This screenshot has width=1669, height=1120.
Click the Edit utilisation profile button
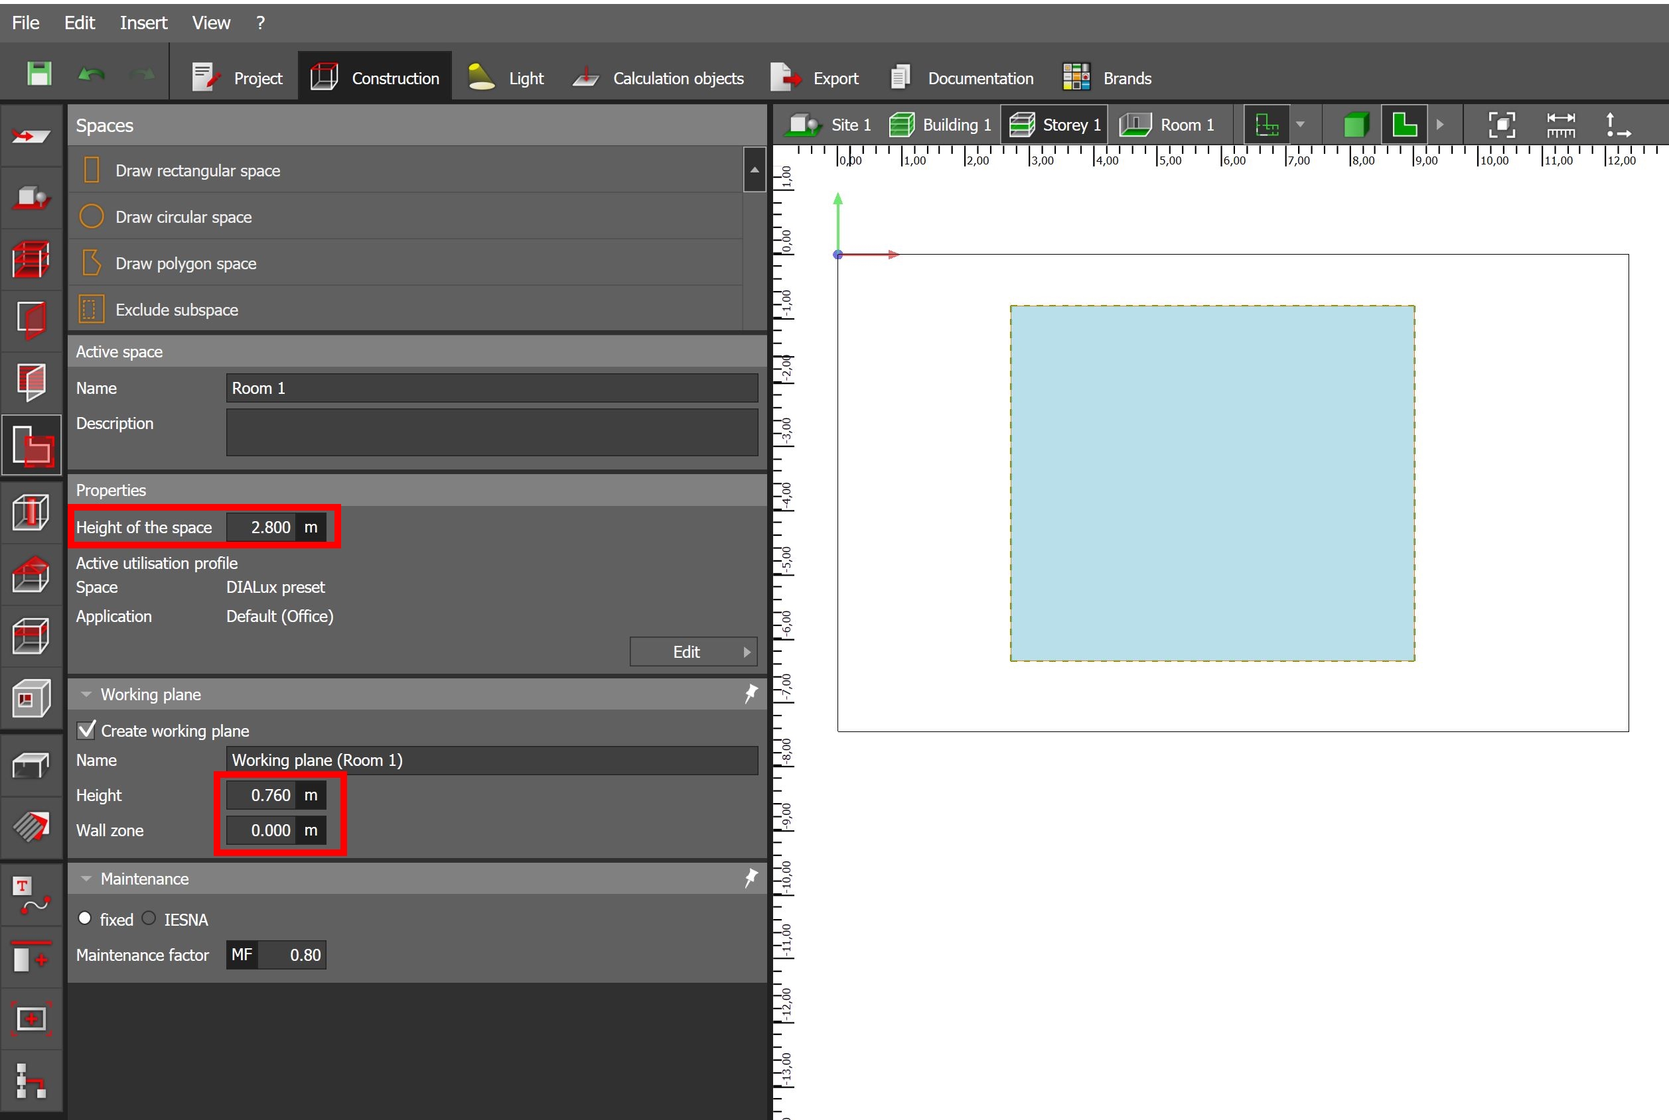tap(693, 651)
